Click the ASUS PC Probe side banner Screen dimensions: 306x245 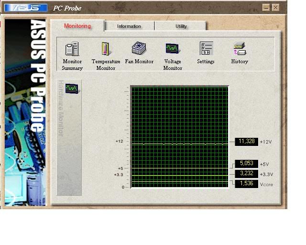25,112
